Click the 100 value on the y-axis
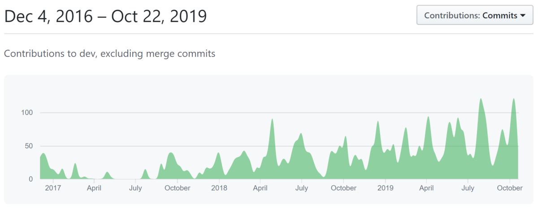Screen dimensions: 538x211 [27, 113]
